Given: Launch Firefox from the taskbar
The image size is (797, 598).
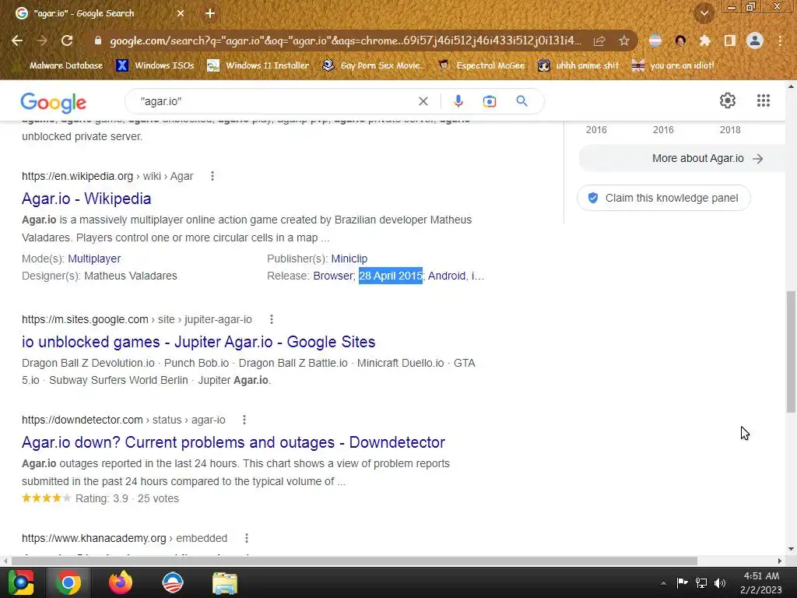Looking at the screenshot, I should coord(121,582).
